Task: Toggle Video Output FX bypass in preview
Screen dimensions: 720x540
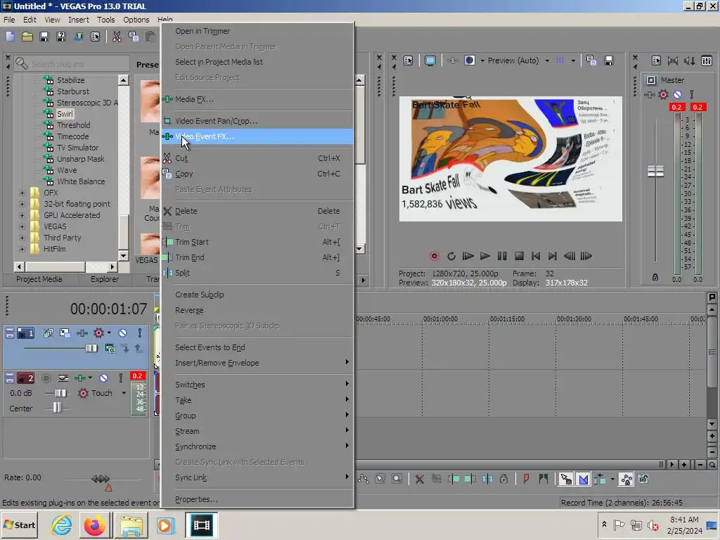Action: click(x=452, y=60)
